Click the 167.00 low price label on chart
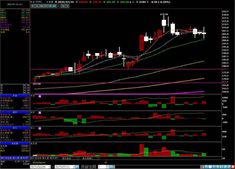 tap(37, 84)
